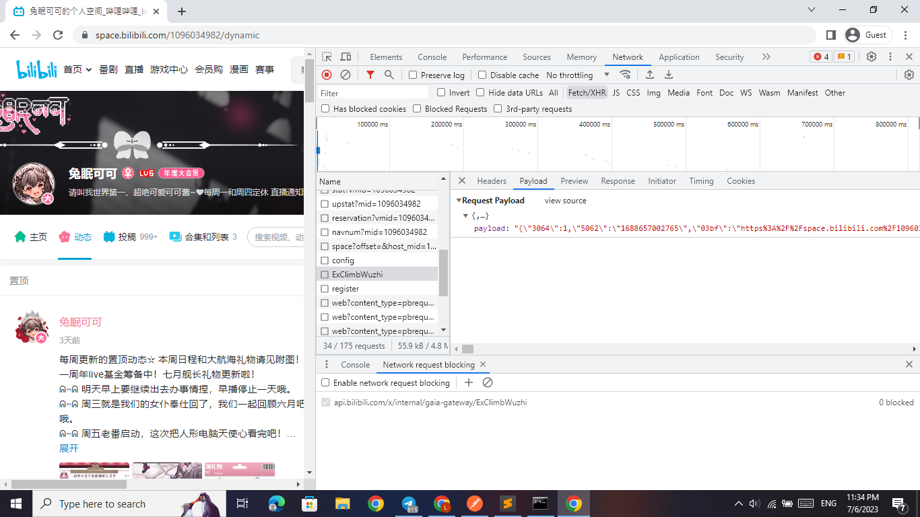Viewport: 920px width, 517px height.
Task: Check Disable cache
Action: [483, 75]
